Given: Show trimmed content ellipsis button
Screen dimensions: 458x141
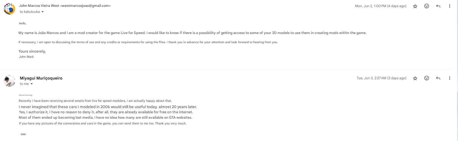Looking at the screenshot, I should pyautogui.click(x=23, y=134).
